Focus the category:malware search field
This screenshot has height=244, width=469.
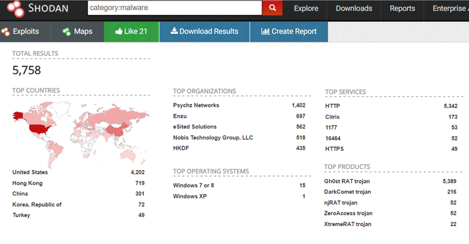175,8
